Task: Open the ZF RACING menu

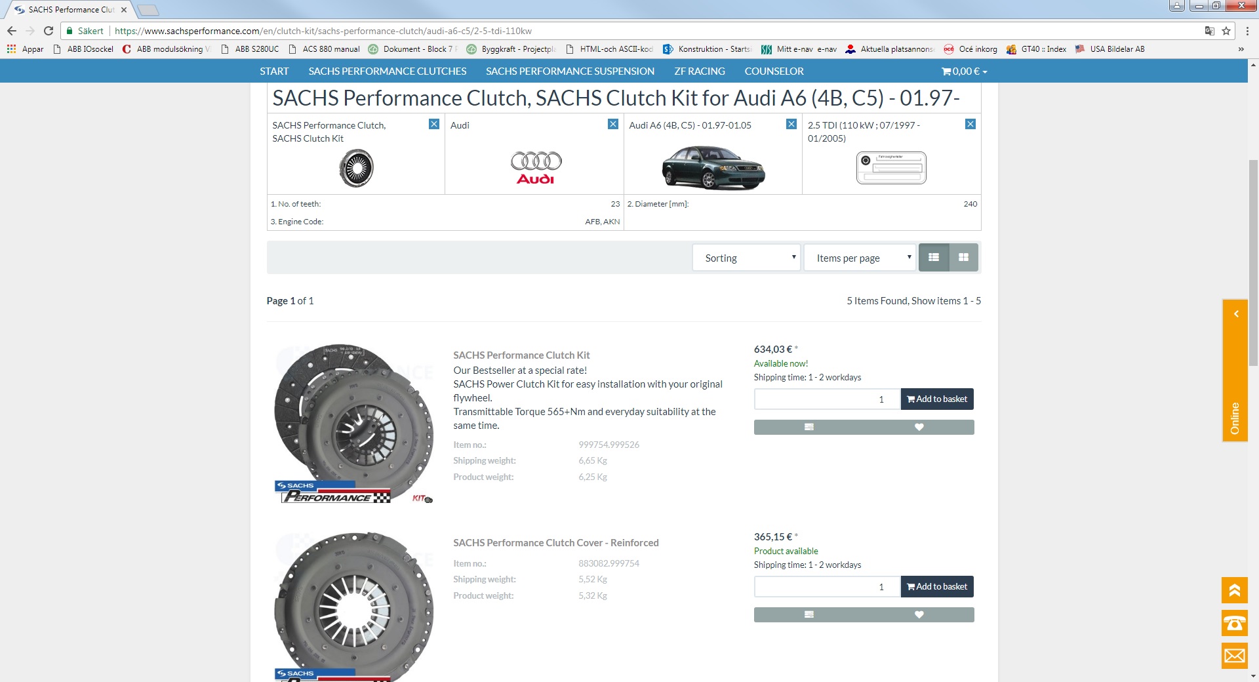Action: click(700, 71)
